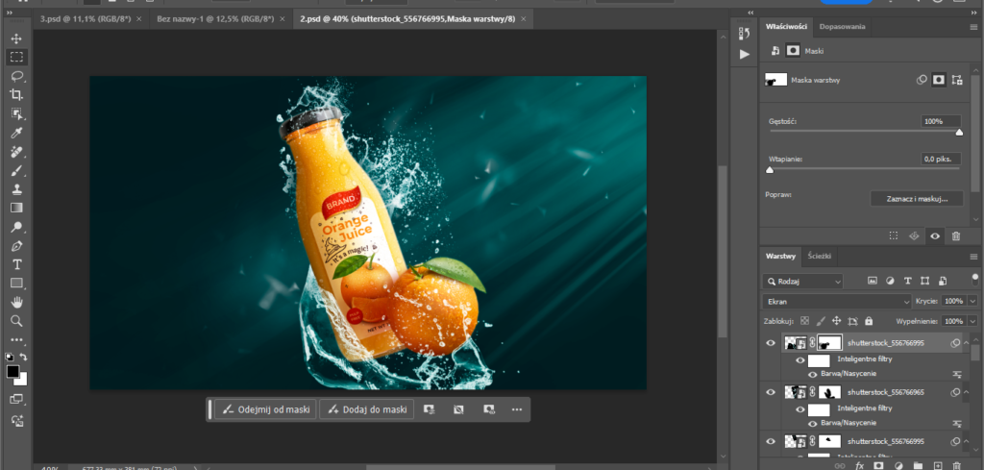Image resolution: width=984 pixels, height=470 pixels.
Task: Switch to 3.psd document tab
Action: [86, 19]
